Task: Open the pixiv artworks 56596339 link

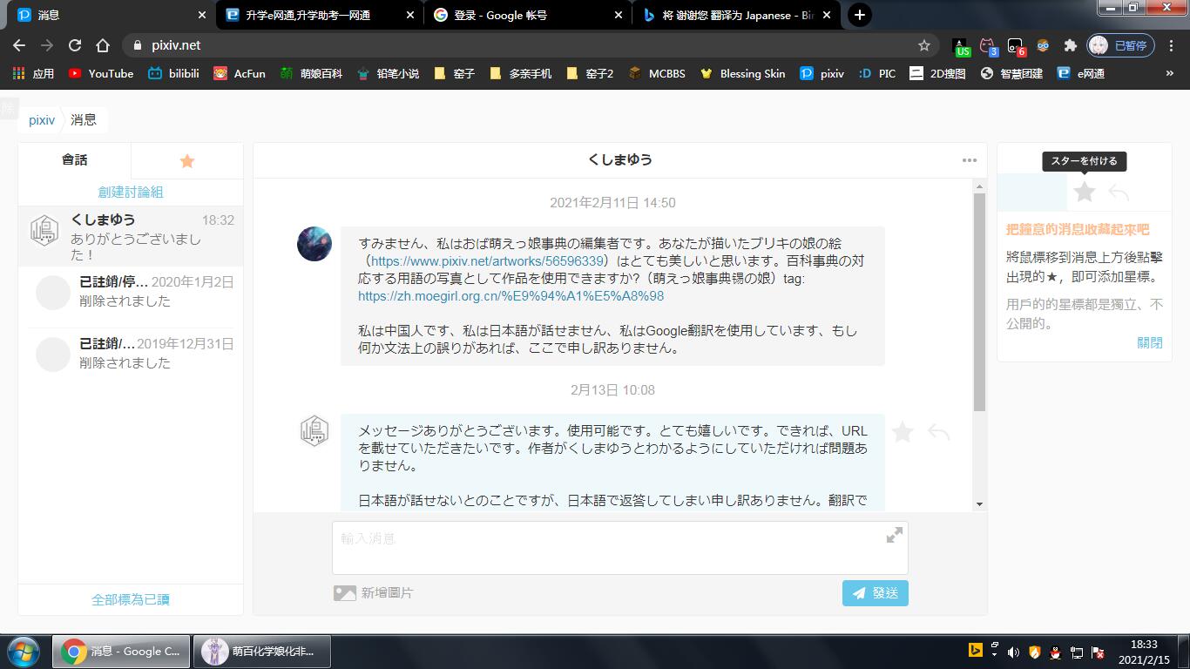Action: tap(488, 260)
